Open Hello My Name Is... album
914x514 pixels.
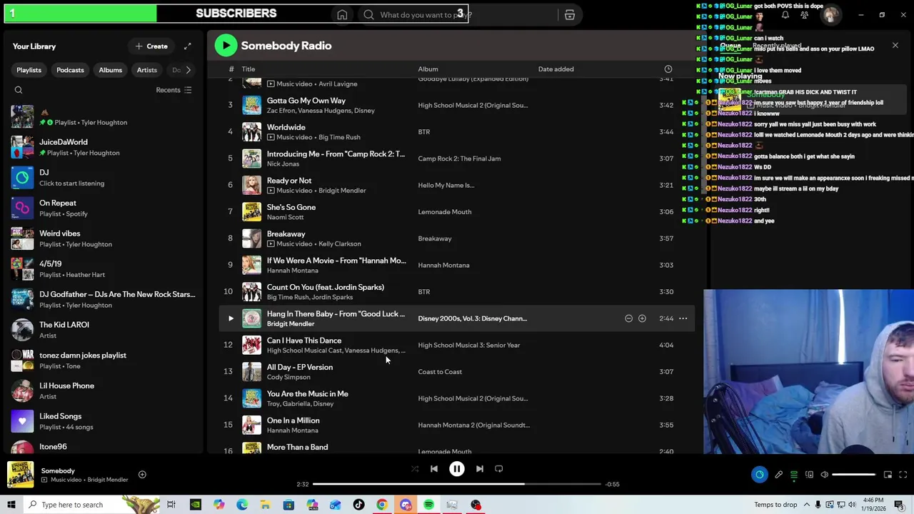tap(446, 186)
